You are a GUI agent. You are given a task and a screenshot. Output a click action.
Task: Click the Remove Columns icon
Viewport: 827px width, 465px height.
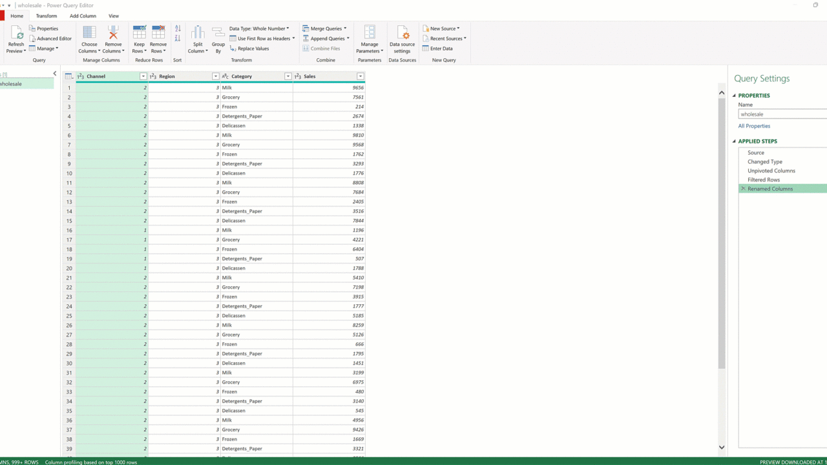pos(113,34)
